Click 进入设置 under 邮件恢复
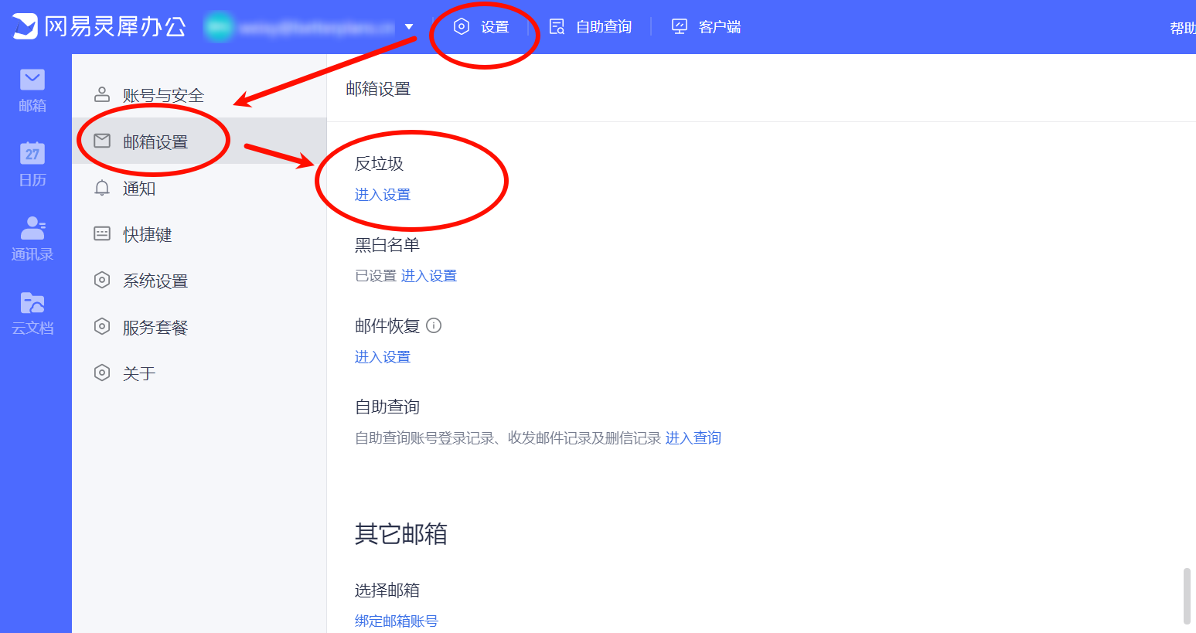Image resolution: width=1196 pixels, height=633 pixels. pyautogui.click(x=383, y=357)
